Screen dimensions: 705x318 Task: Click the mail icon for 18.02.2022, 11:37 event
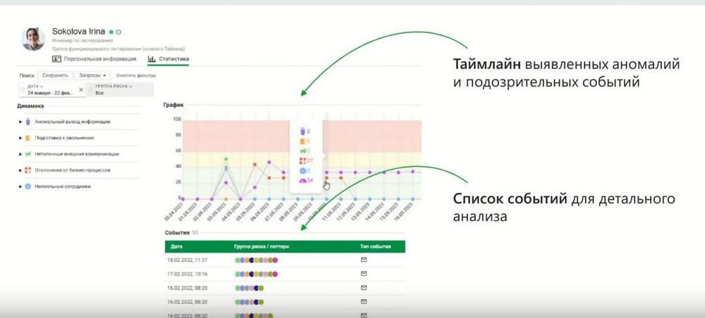[x=364, y=260]
